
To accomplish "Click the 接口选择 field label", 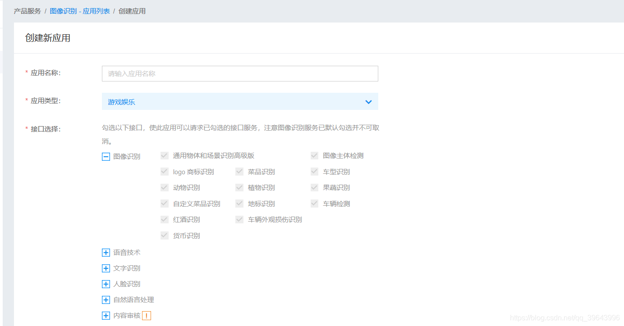I will point(45,129).
